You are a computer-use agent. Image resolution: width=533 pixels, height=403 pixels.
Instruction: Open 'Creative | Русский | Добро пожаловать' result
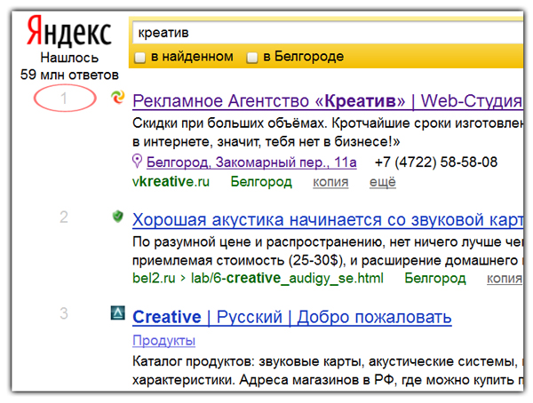292,317
